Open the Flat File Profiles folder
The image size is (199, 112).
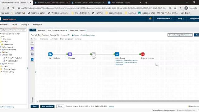coord(10,50)
